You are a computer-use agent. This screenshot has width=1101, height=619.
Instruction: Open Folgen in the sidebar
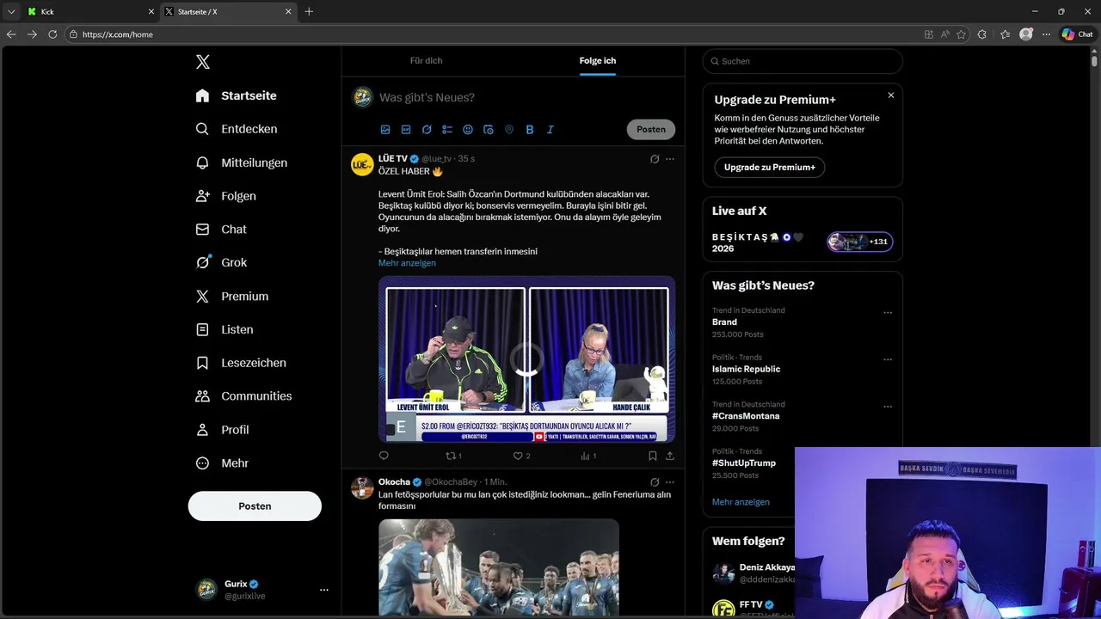click(226, 196)
